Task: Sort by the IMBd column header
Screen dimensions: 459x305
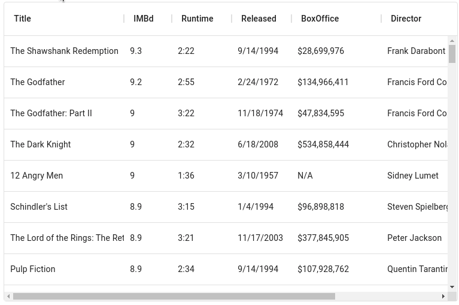Action: [144, 19]
